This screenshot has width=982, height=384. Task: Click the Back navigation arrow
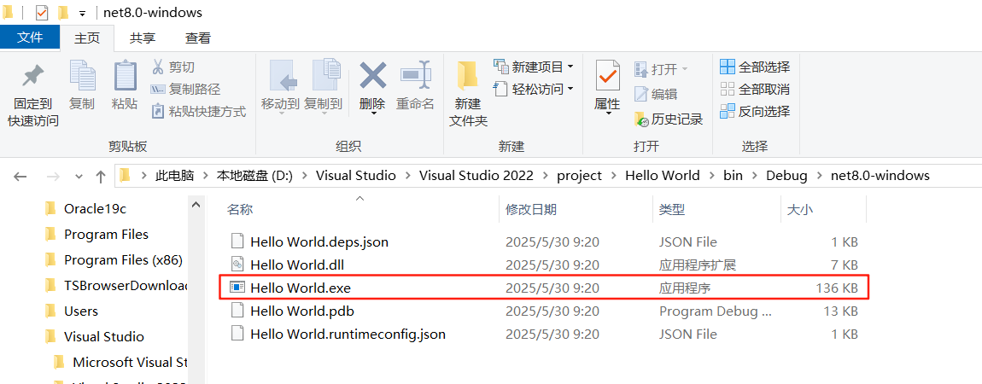point(20,177)
